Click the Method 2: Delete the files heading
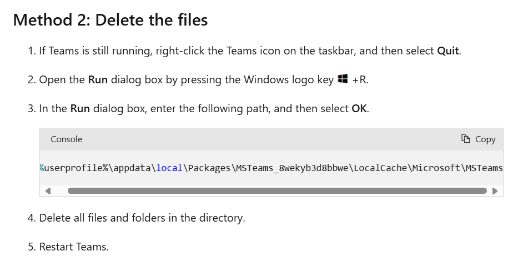Screen dimensions: 523x271 110,19
